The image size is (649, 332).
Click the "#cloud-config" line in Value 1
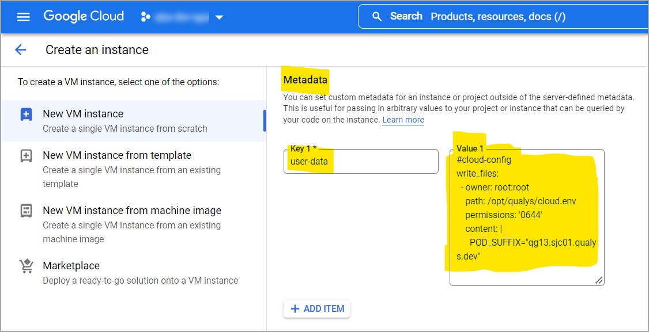pos(484,159)
